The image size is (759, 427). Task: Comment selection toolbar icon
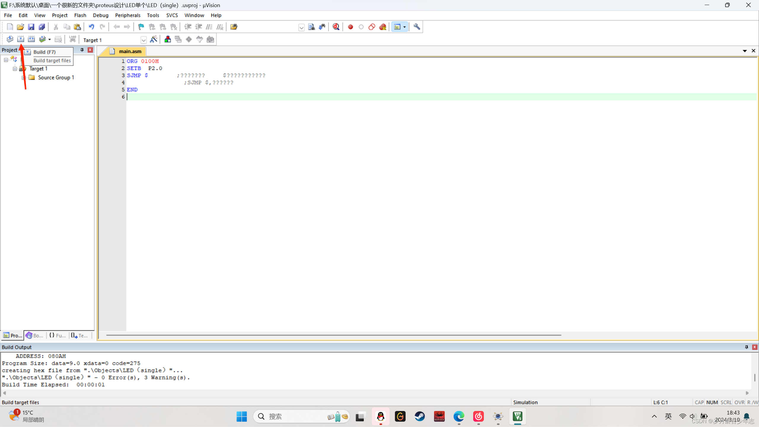209,27
